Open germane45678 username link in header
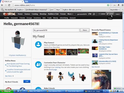The width and height of the screenshot is (124, 93). (82, 14)
